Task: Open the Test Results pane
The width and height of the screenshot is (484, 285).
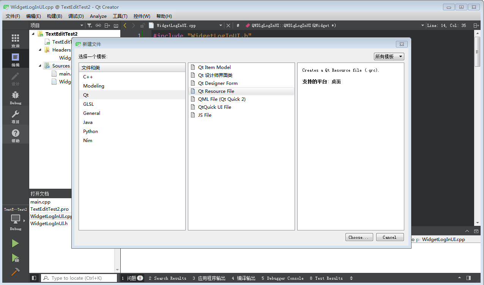Action: pyautogui.click(x=326, y=278)
